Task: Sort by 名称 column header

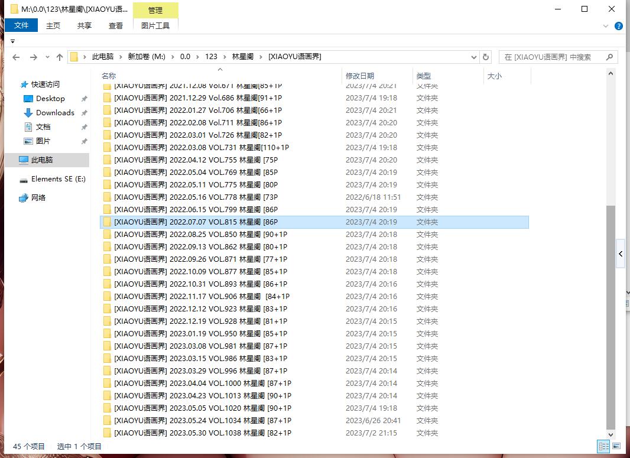Action: pos(109,76)
